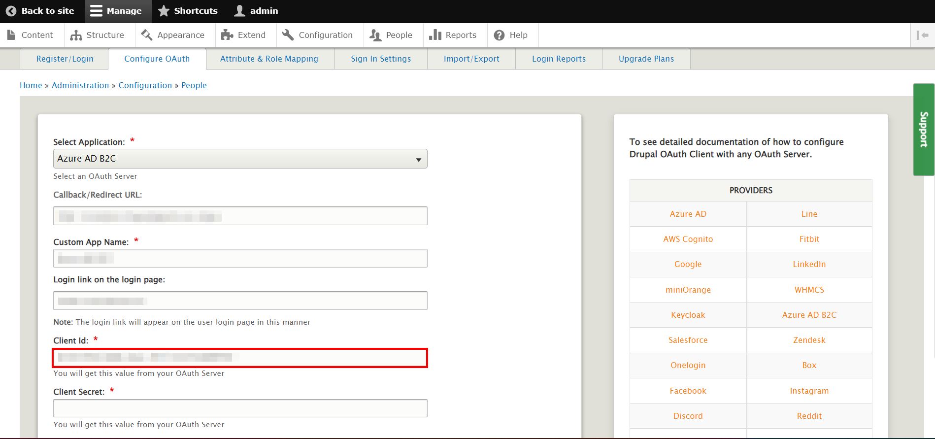
Task: Click the Help question mark item
Action: click(511, 35)
